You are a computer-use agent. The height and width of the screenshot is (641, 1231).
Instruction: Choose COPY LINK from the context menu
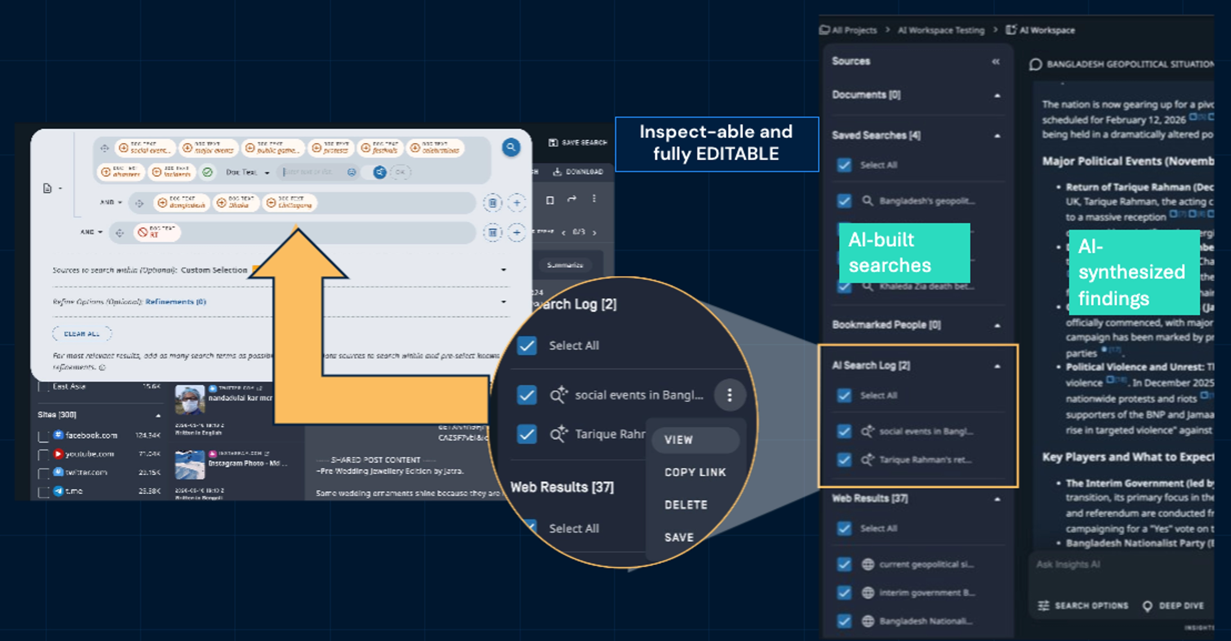point(695,473)
